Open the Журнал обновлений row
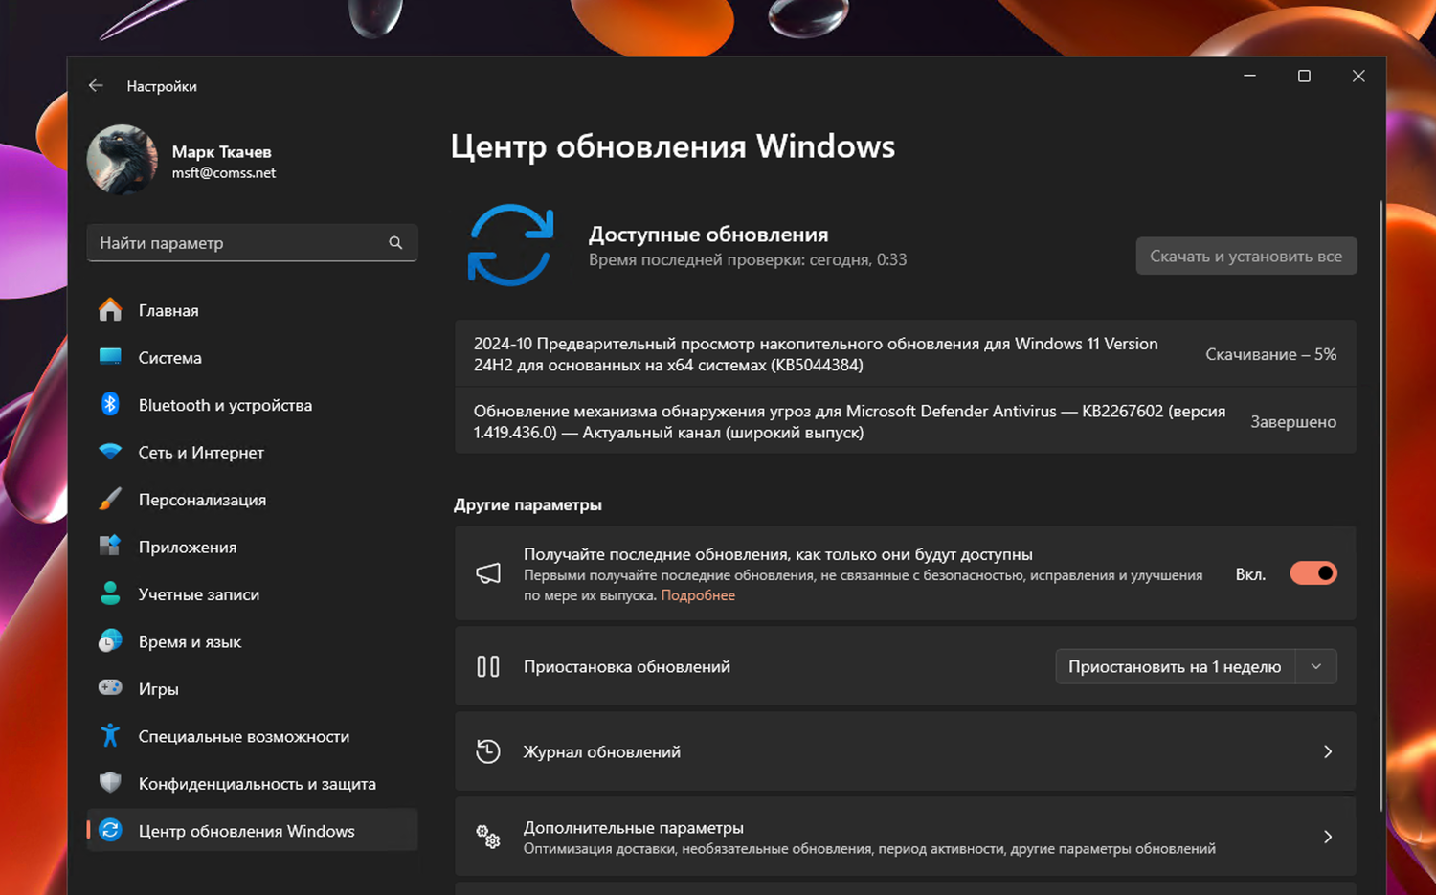 coord(906,751)
